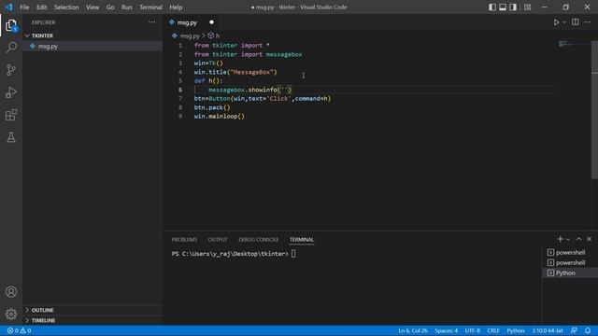Close the terminal panel
Screen dimensions: 598x336
pyautogui.click(x=590, y=239)
